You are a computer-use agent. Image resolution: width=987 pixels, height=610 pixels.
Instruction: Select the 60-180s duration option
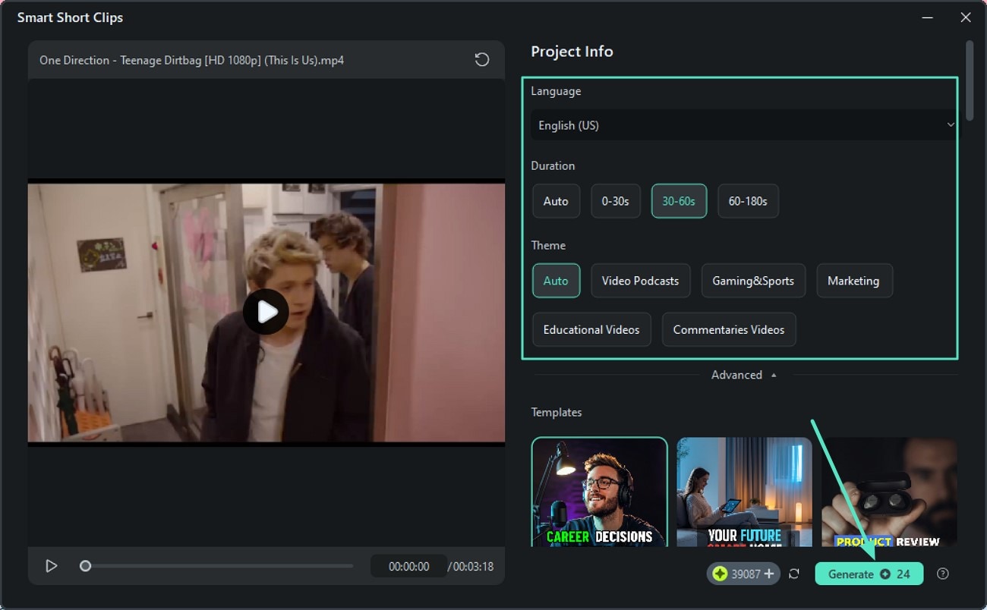pos(748,201)
